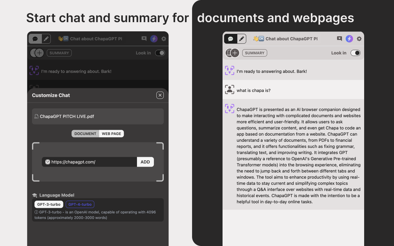394x246 pixels.
Task: Click chat title in light panel
Action: click(x=285, y=39)
